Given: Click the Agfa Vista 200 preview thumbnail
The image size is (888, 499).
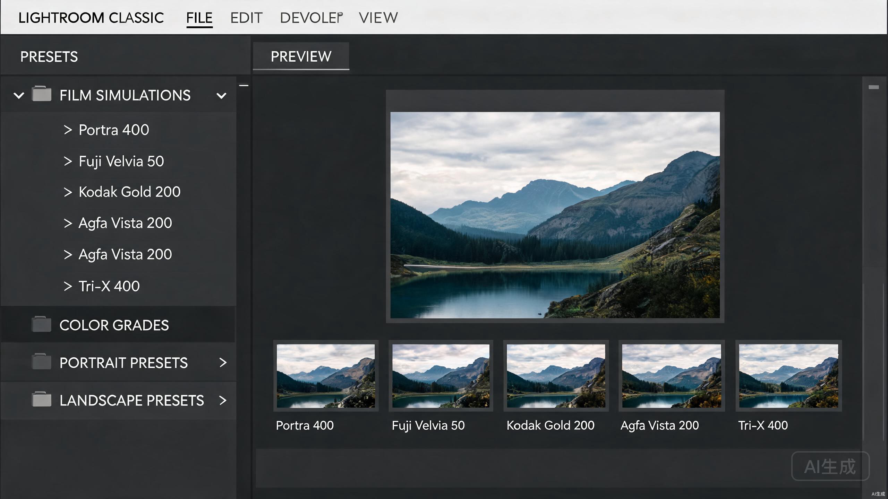Looking at the screenshot, I should point(672,376).
